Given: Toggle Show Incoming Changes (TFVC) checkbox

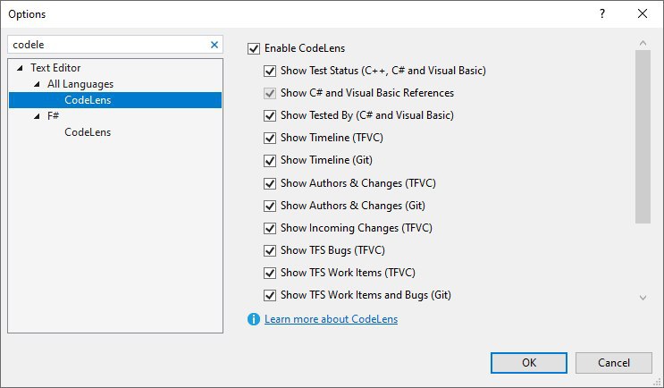Looking at the screenshot, I should click(270, 228).
